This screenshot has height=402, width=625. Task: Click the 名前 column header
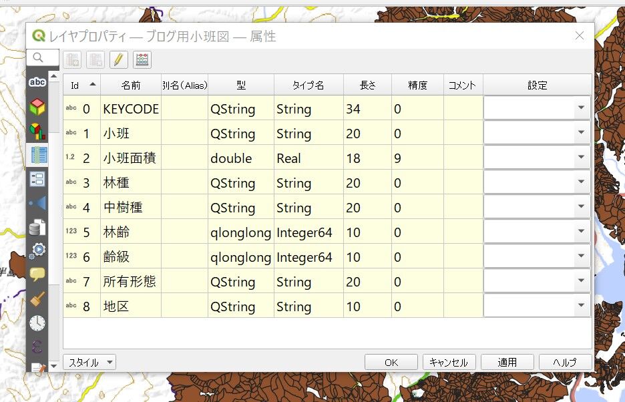tap(131, 85)
